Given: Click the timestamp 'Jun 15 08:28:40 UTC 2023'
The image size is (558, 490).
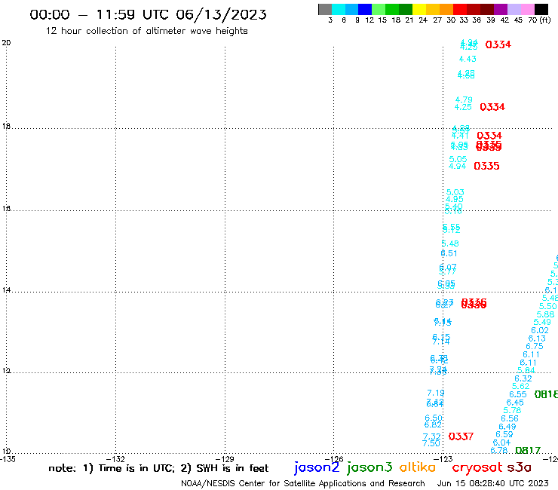Looking at the screenshot, I should 493,483.
